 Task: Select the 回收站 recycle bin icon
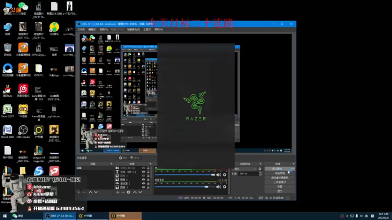[x=8, y=49]
